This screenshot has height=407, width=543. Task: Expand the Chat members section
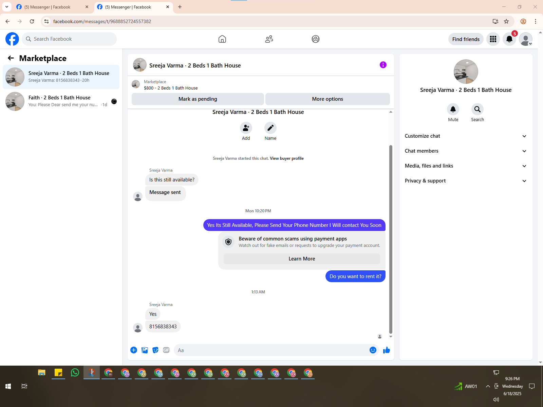pyautogui.click(x=466, y=151)
